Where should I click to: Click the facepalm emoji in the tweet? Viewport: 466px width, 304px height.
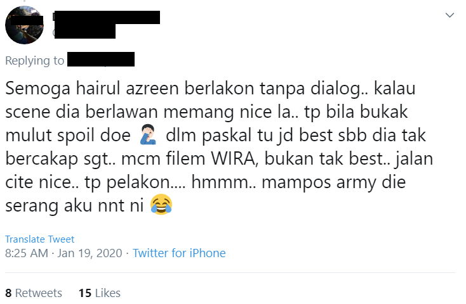coord(148,135)
